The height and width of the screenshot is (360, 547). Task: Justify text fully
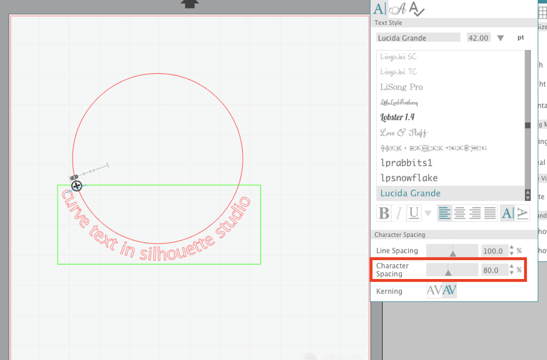[x=490, y=213]
